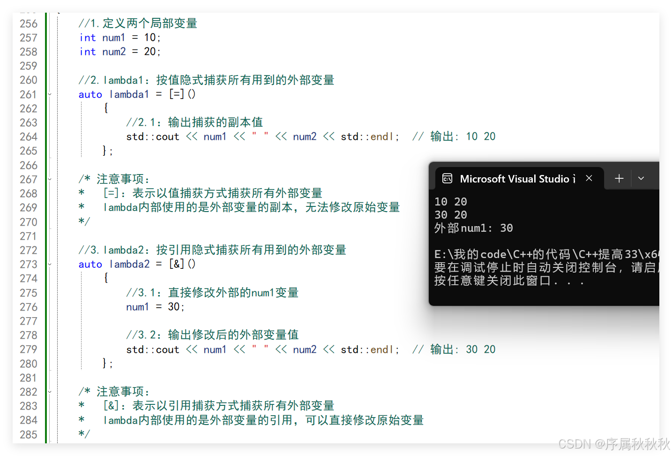Click console output '外部num1: 30'
672x456 pixels.
tap(474, 228)
